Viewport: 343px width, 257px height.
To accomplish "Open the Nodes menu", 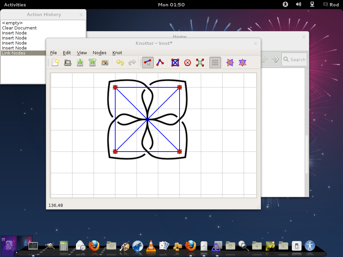I will pyautogui.click(x=99, y=53).
